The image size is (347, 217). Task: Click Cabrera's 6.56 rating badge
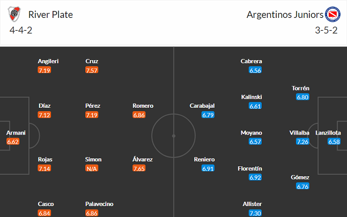click(x=255, y=71)
